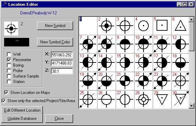Screen dimensions: 196x126
Task: Select symbol 5 square with dot
Action: click(x=162, y=26)
